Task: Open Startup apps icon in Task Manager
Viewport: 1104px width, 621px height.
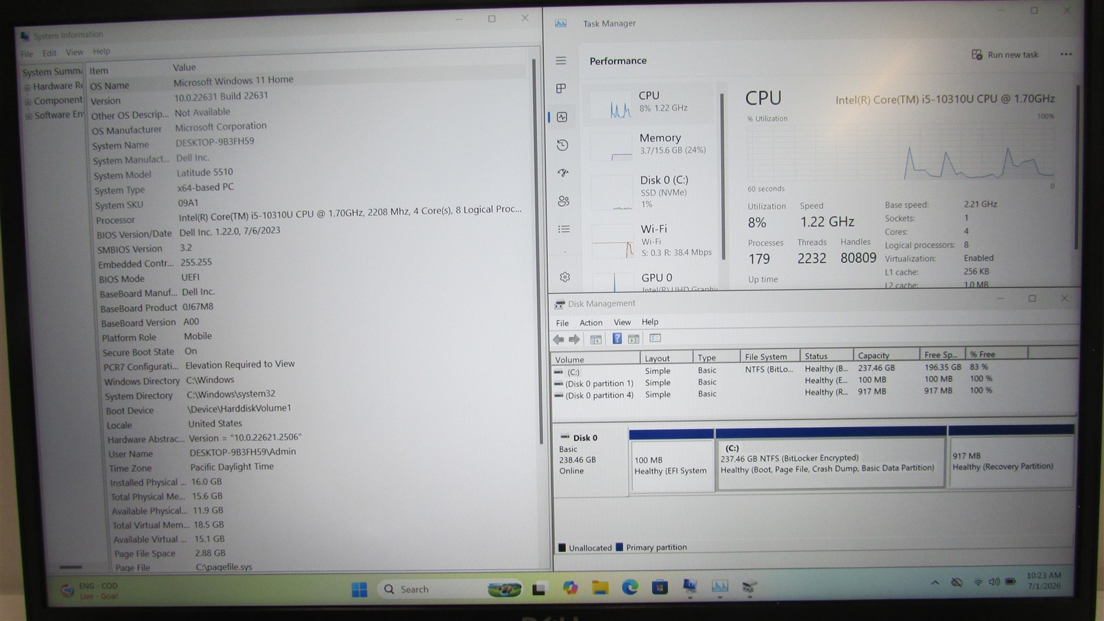Action: tap(563, 173)
